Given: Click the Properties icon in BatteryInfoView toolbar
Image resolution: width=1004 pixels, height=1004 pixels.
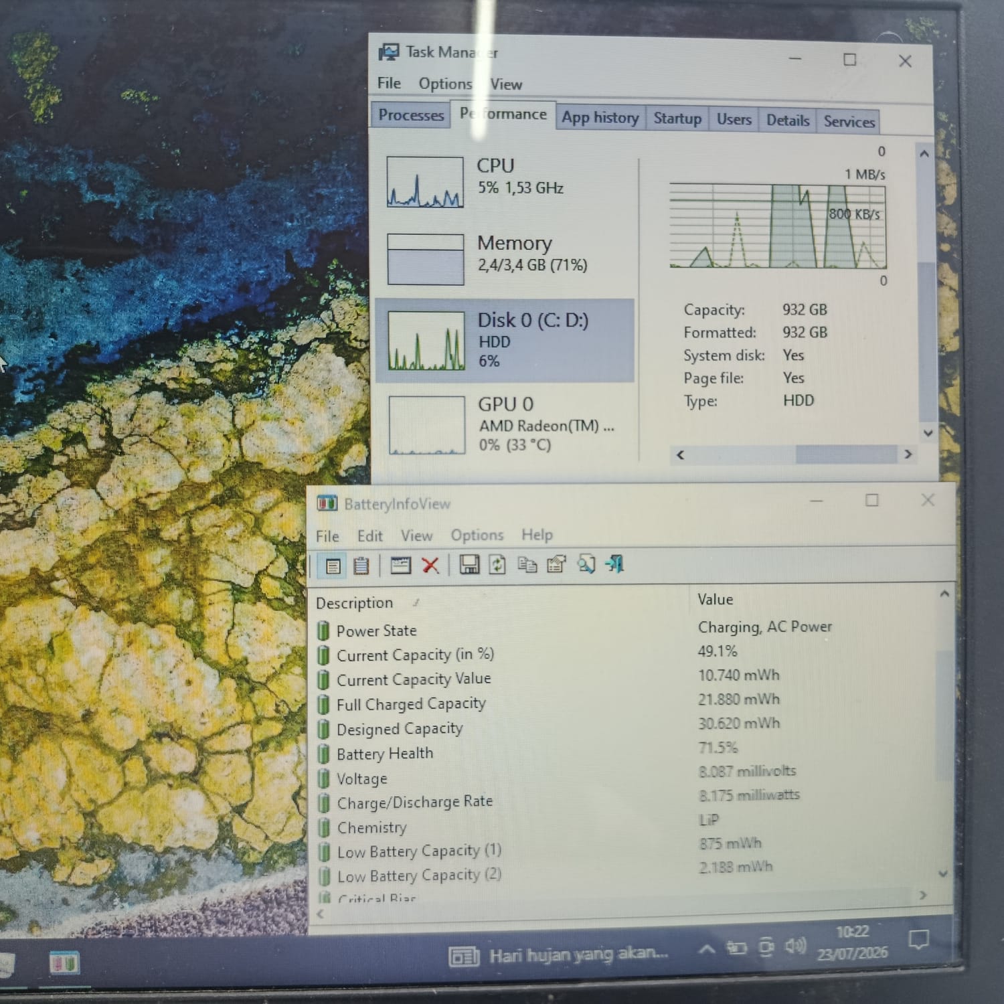Looking at the screenshot, I should point(556,565).
